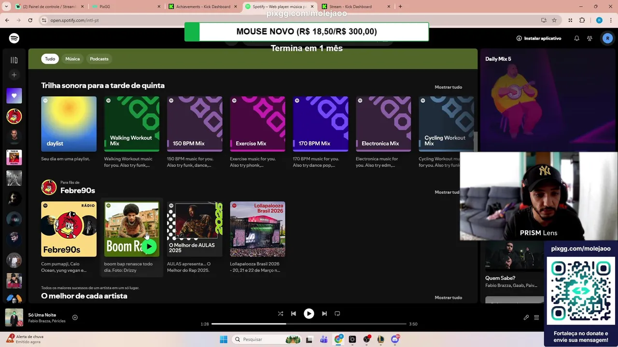The width and height of the screenshot is (618, 347).
Task: Open Task View taskbar icon
Action: [309, 339]
